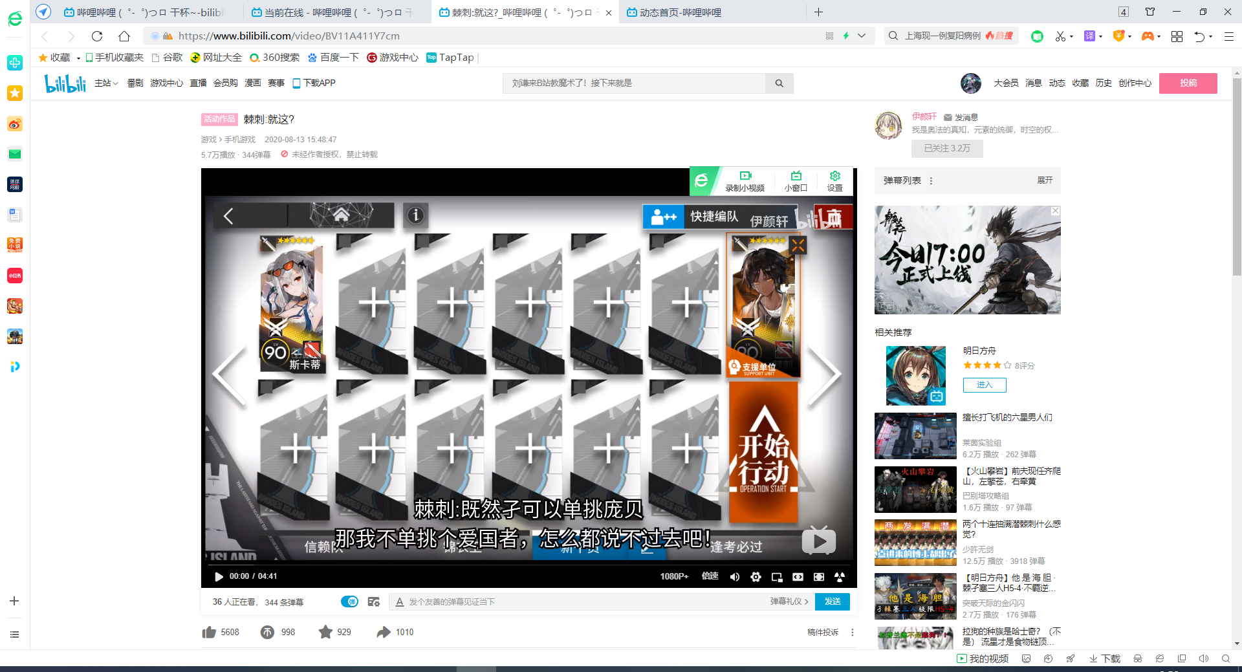Reload the page with refresh icon
Viewport: 1242px width, 672px height.
pos(97,36)
